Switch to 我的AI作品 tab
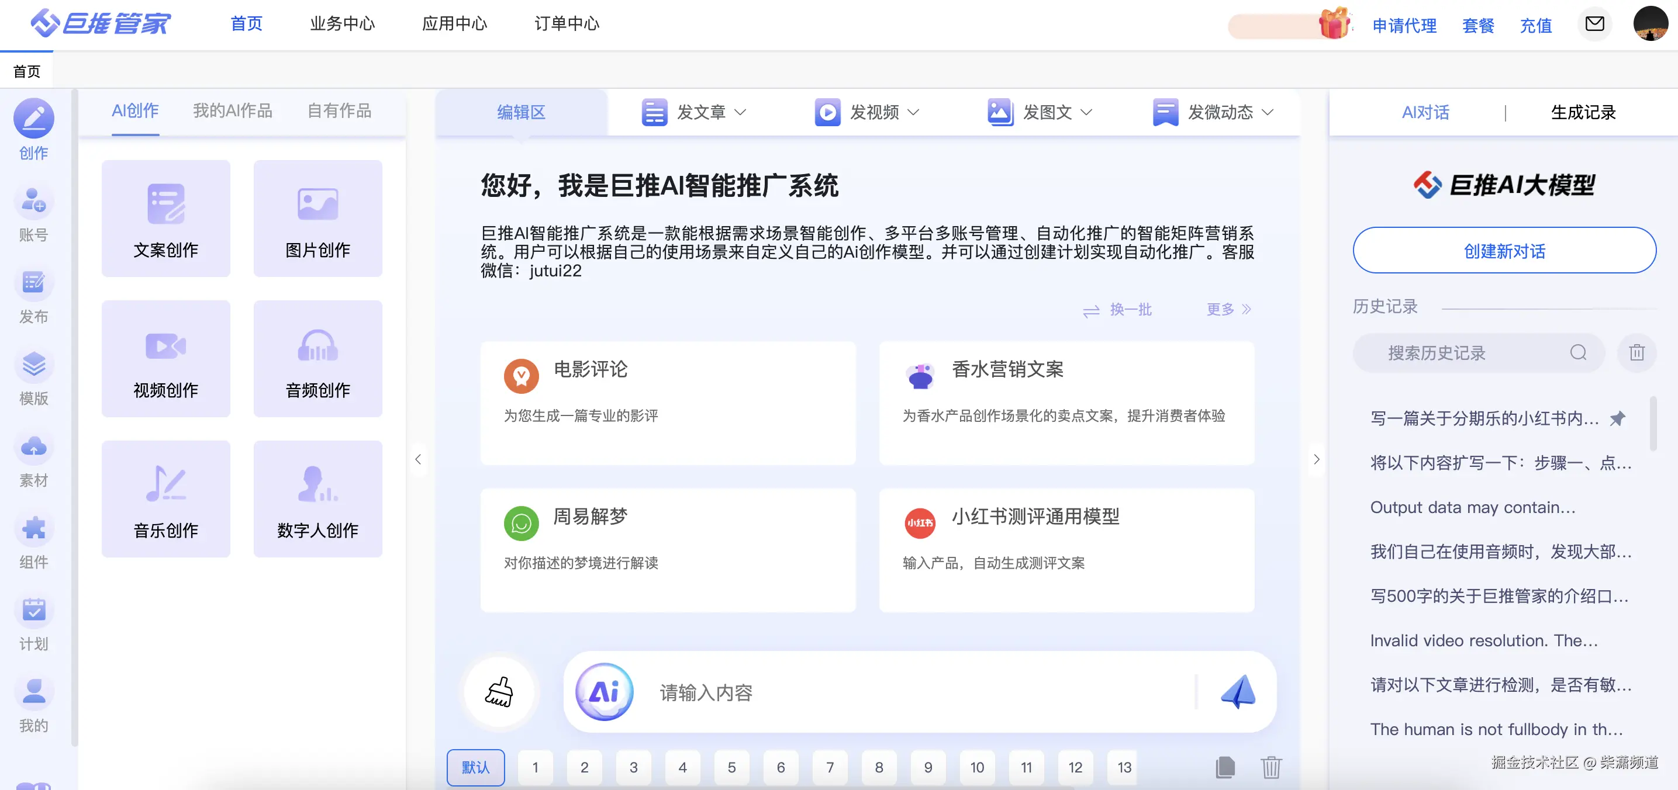The width and height of the screenshot is (1678, 790). pos(233,110)
